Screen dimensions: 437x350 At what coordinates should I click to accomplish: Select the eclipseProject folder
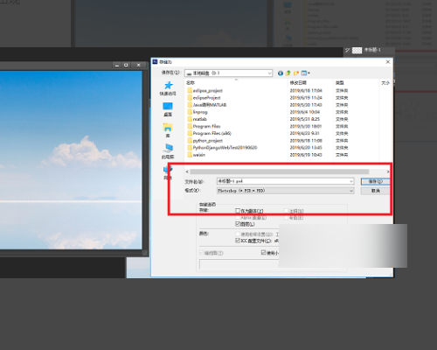point(204,98)
